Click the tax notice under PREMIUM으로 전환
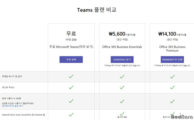The width and height of the screenshot is (194, 120). 172,65
